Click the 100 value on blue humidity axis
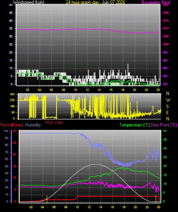178x212 pixels. [6, 131]
